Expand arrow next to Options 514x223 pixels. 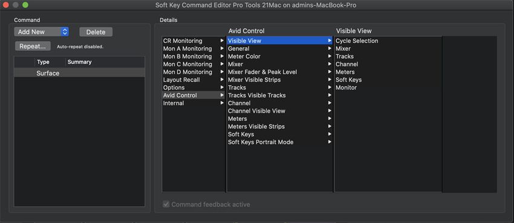pos(222,88)
